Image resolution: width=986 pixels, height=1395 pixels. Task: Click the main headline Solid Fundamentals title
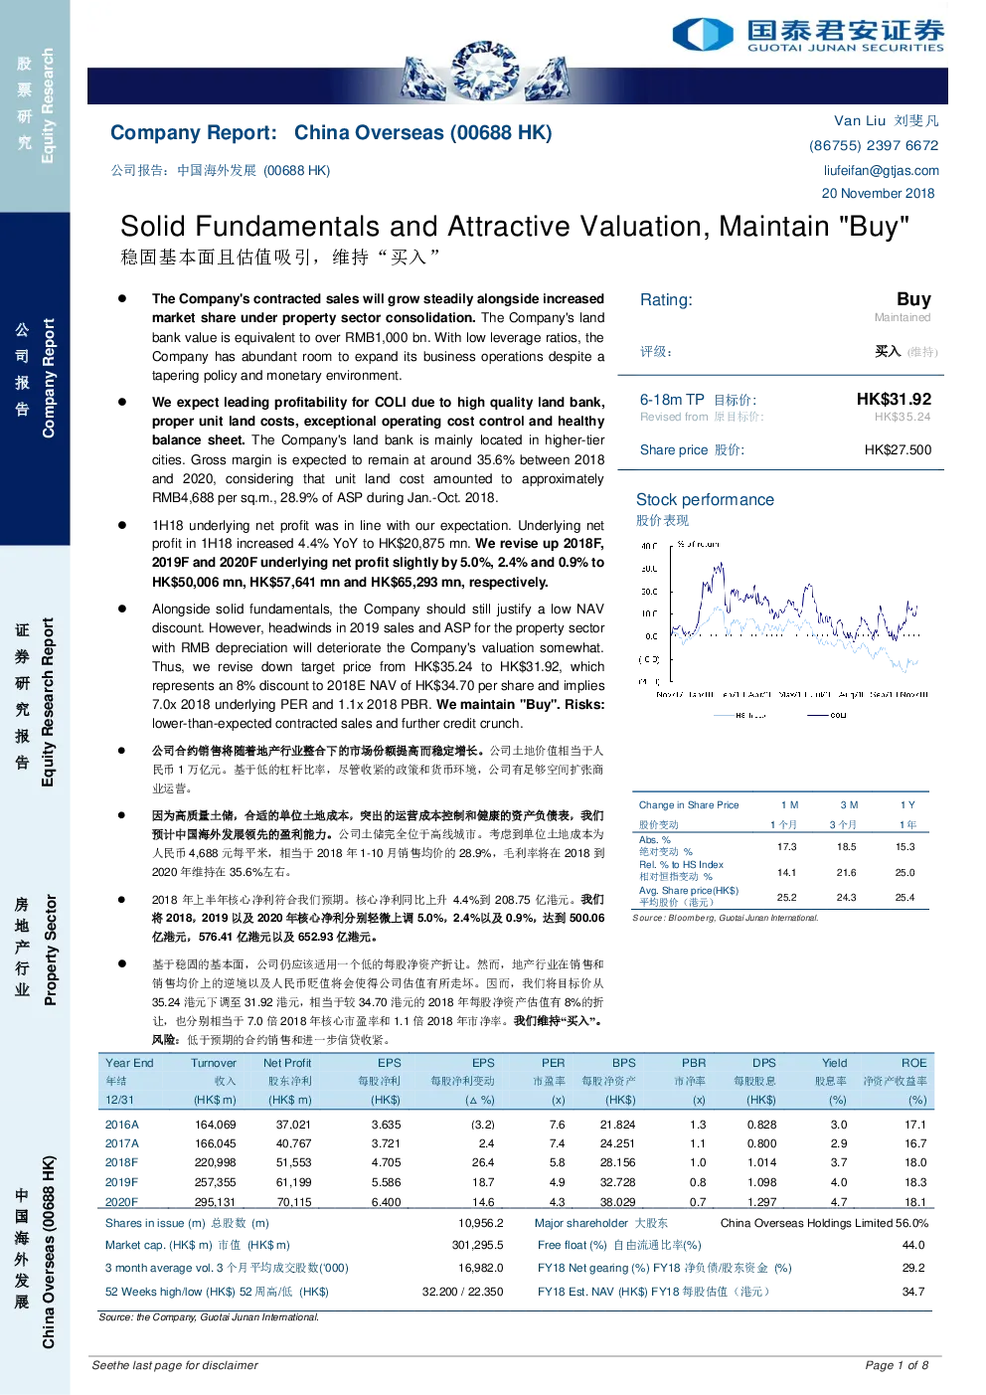[515, 227]
